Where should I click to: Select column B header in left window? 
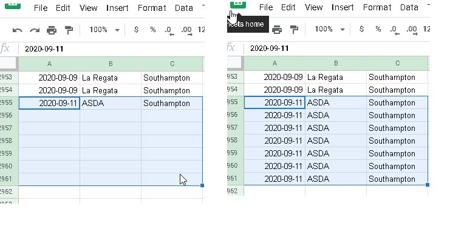pyautogui.click(x=111, y=64)
